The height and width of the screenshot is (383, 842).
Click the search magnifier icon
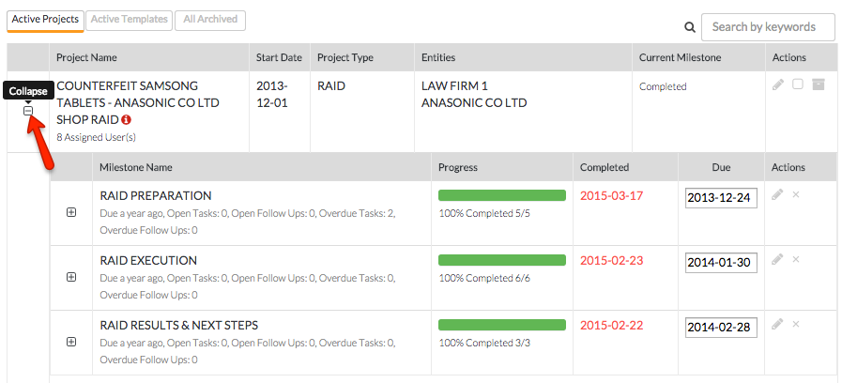pos(690,27)
